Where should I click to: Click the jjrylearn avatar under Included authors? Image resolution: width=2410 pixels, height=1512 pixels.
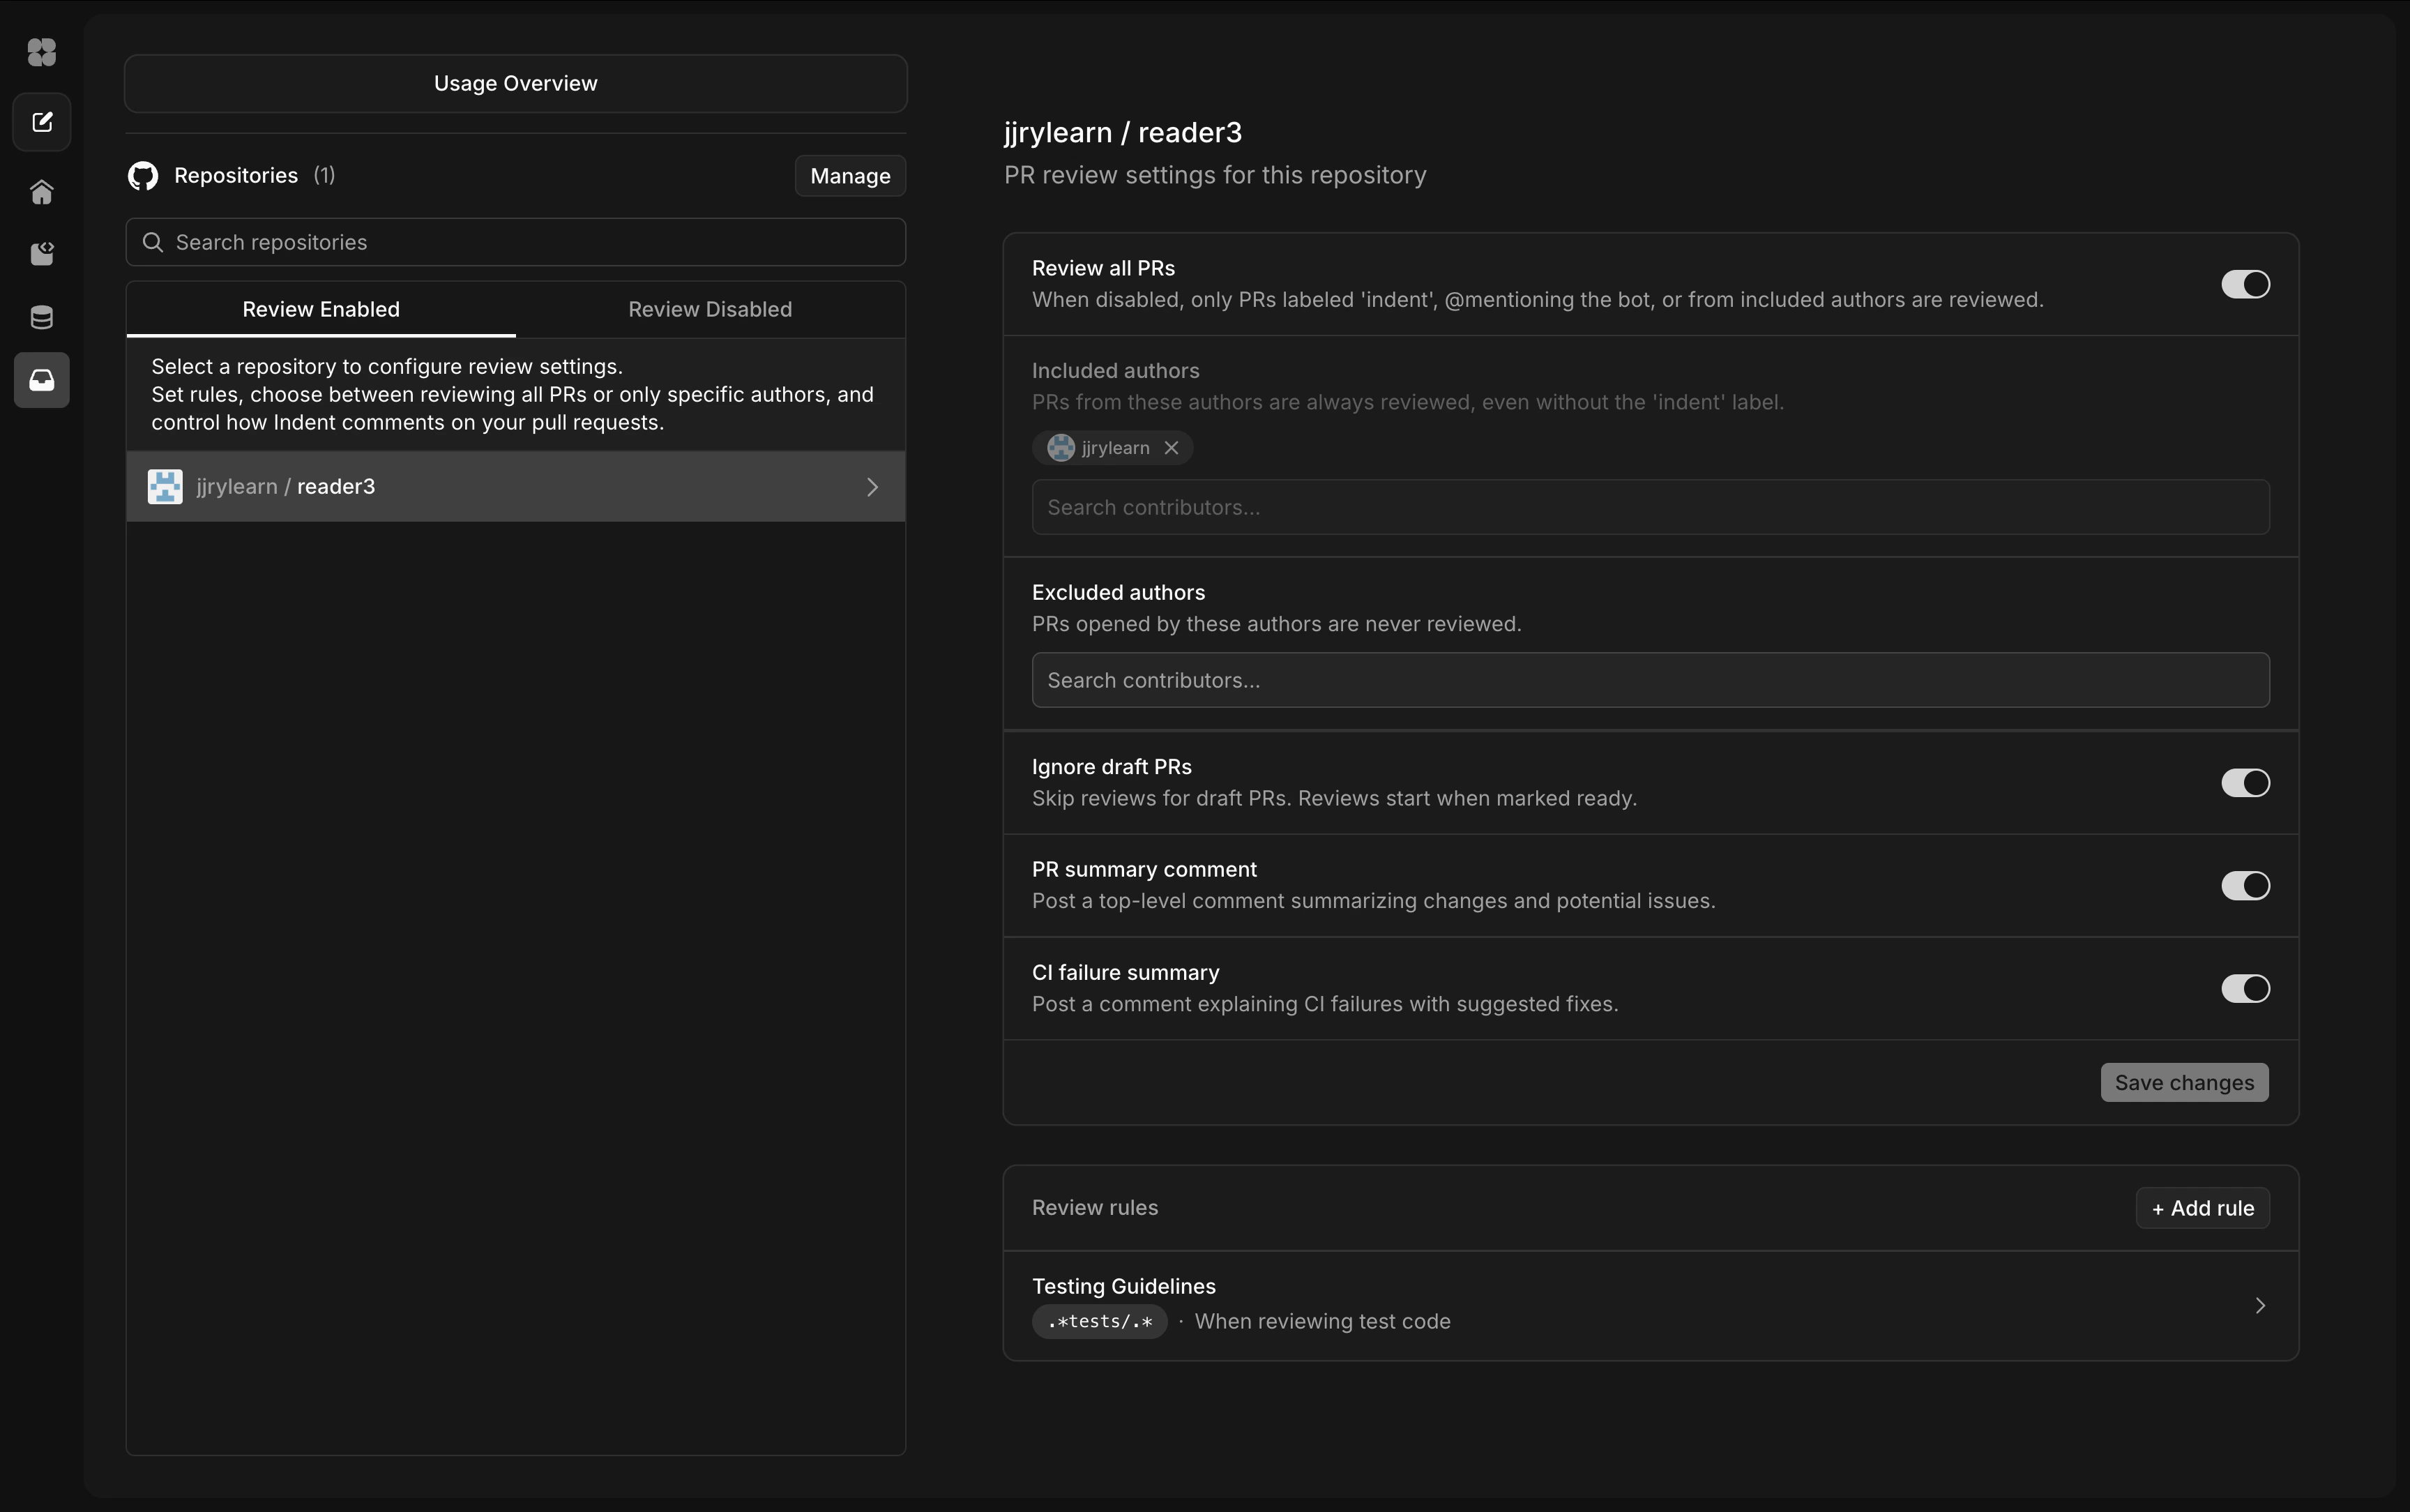click(1059, 447)
